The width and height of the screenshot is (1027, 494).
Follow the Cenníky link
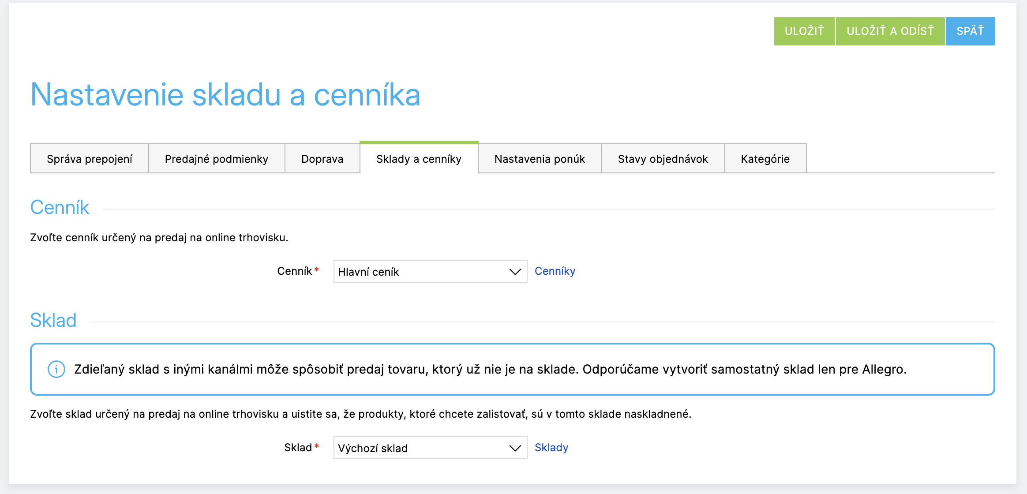tap(555, 271)
